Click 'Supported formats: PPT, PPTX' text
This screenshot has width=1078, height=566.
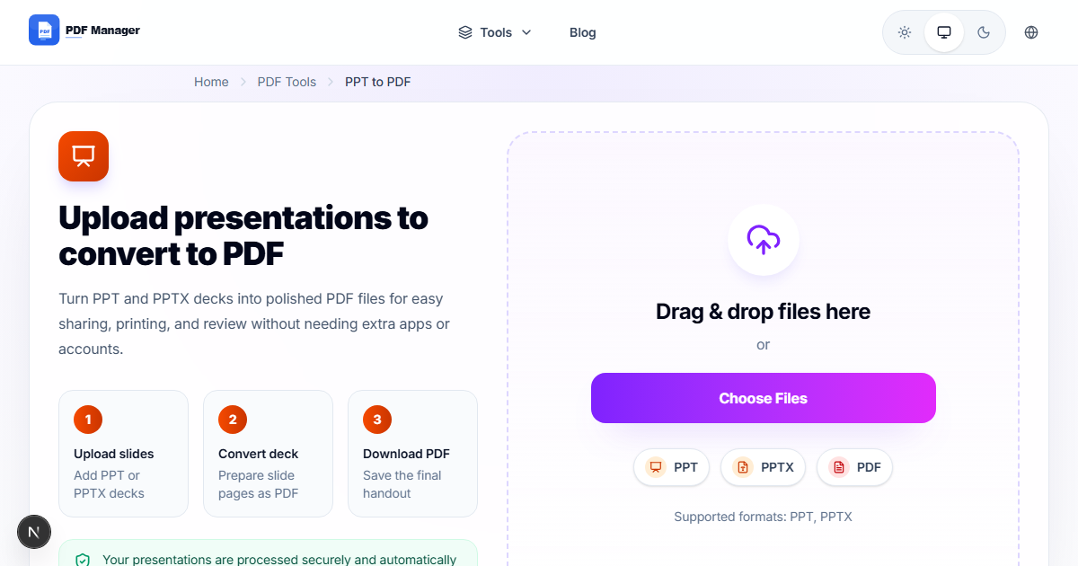[x=764, y=517]
